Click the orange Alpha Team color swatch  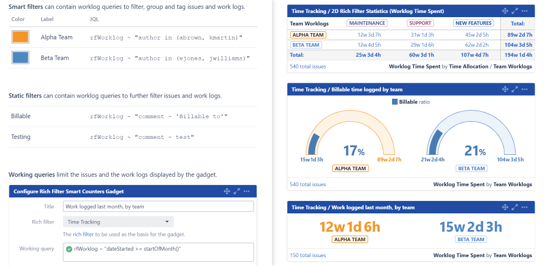(21, 37)
